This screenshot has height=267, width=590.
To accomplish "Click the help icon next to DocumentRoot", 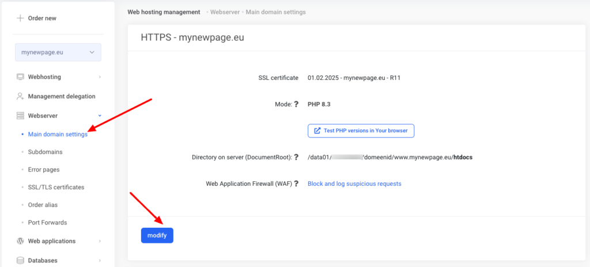I will [x=296, y=157].
